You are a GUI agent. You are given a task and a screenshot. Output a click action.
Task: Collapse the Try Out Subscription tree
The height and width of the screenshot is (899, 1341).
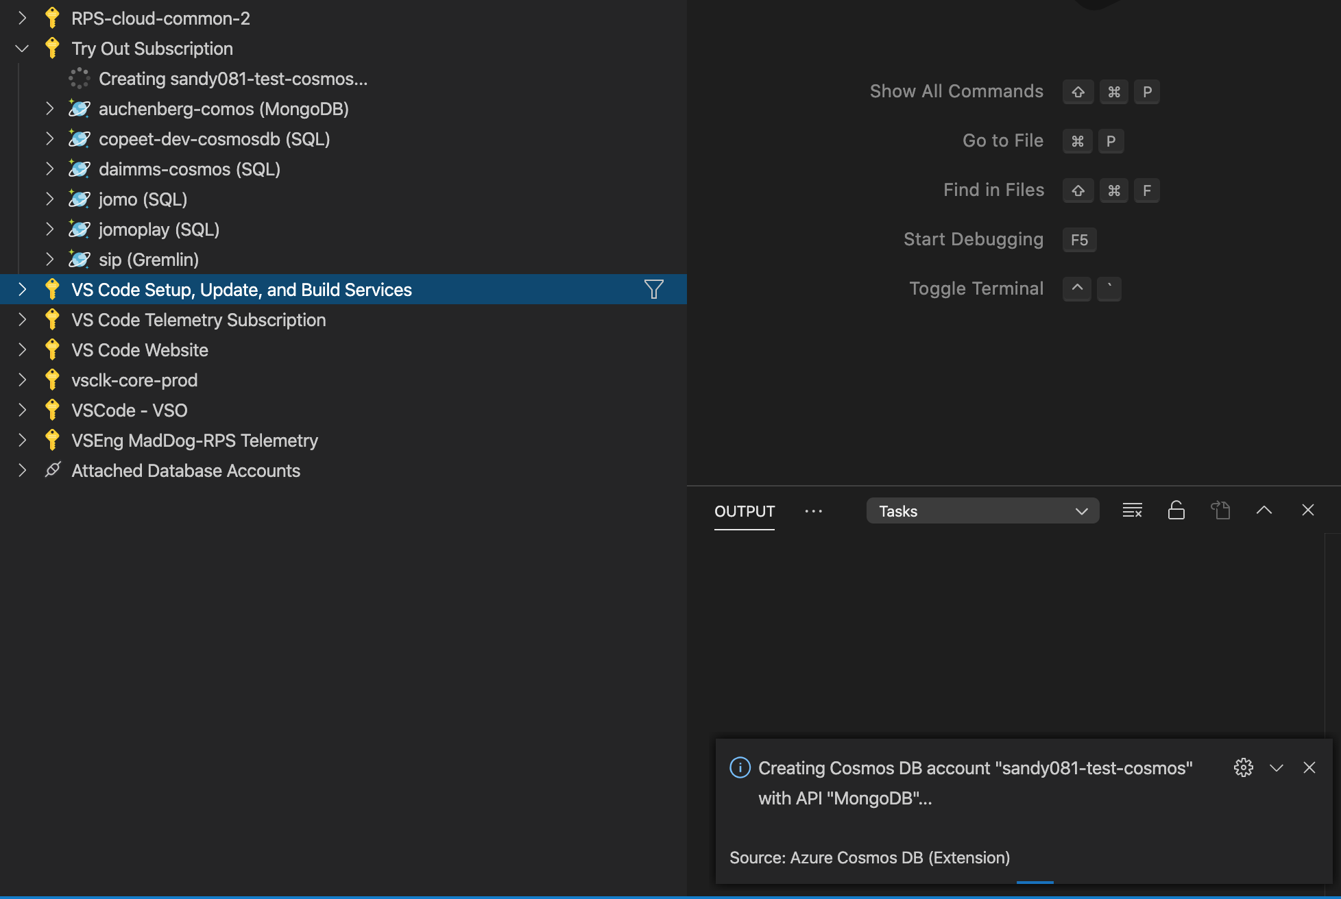click(x=21, y=48)
